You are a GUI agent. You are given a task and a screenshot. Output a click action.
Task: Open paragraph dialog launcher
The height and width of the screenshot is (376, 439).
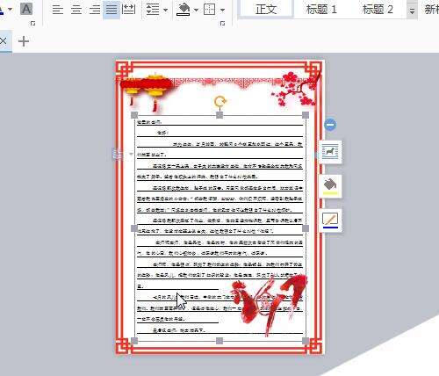pos(222,24)
